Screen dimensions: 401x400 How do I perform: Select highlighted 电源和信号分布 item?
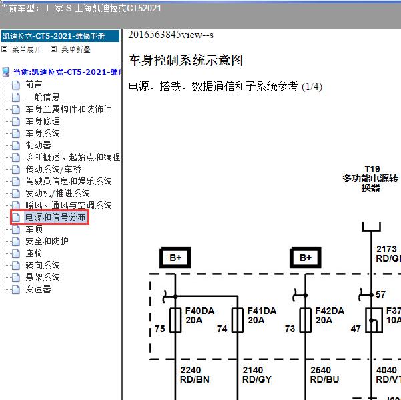point(55,217)
